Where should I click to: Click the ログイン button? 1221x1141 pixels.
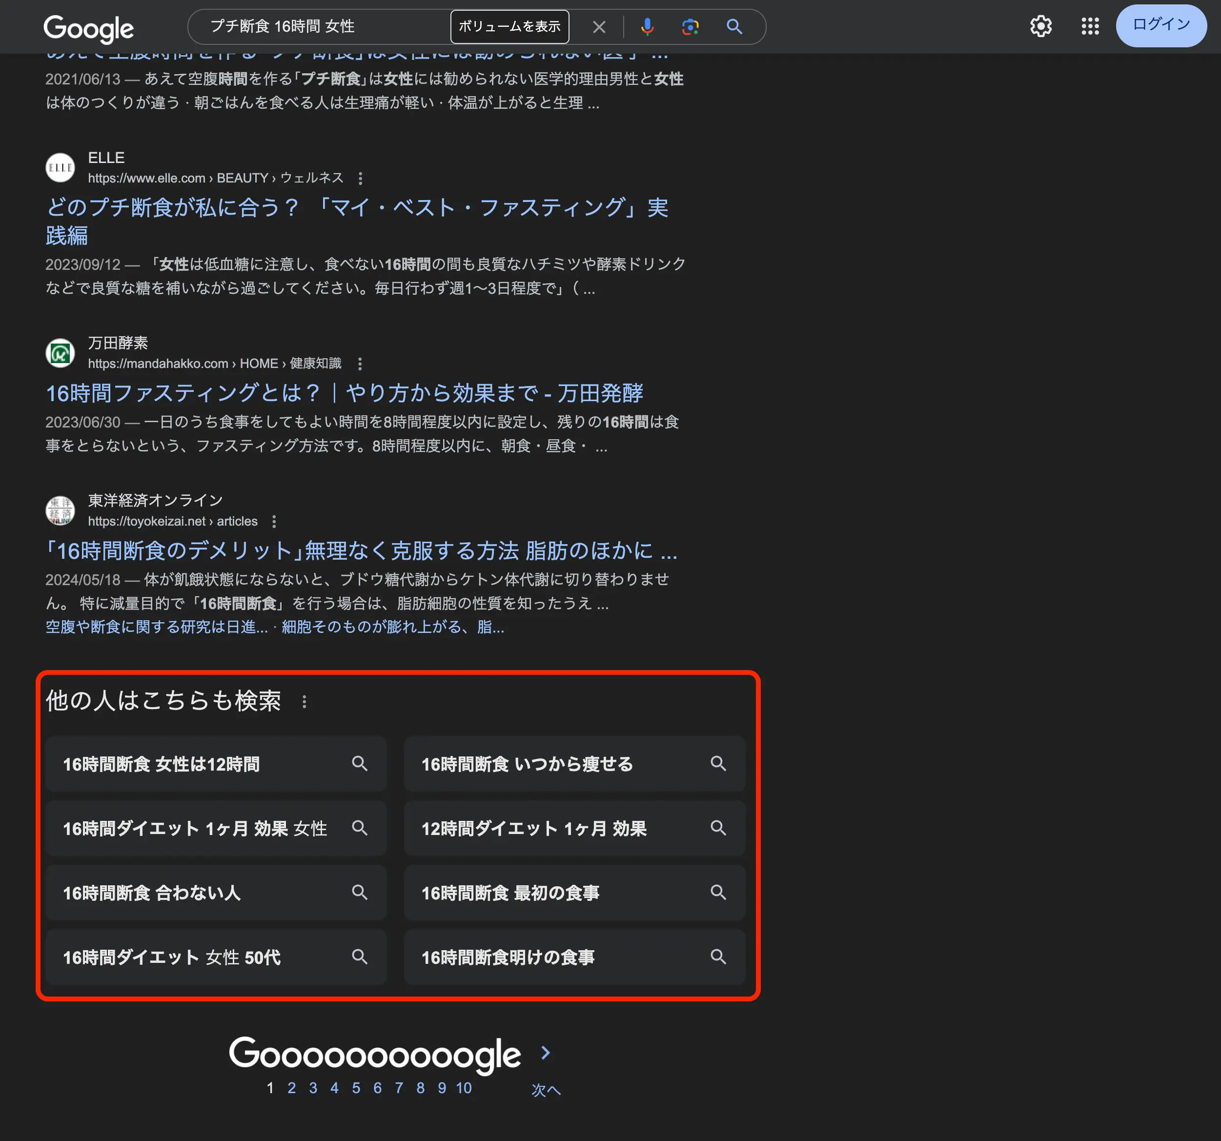point(1161,25)
